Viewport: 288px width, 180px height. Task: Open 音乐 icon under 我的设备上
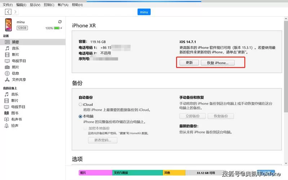[x=6, y=94]
